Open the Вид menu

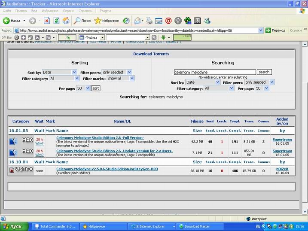coord(34,10)
